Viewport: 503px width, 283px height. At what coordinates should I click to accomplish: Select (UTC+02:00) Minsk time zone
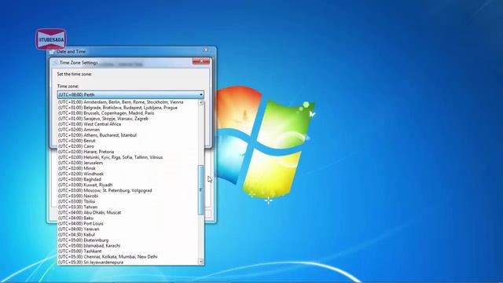tap(128, 168)
